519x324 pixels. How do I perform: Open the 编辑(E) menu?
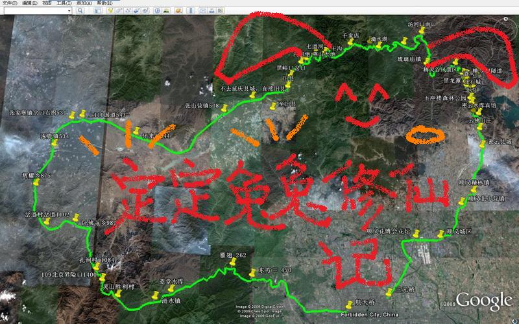[30, 3]
